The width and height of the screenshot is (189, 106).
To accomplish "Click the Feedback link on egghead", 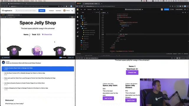I will click(x=51, y=11).
